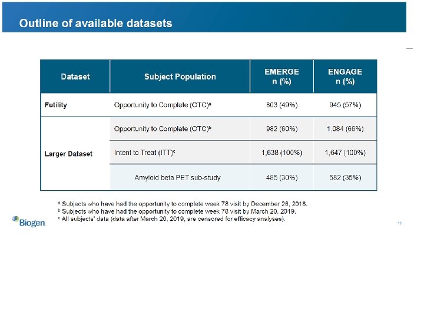Screen dimensions: 424x318
Task: Select the Futility row label
Action: [56, 105]
